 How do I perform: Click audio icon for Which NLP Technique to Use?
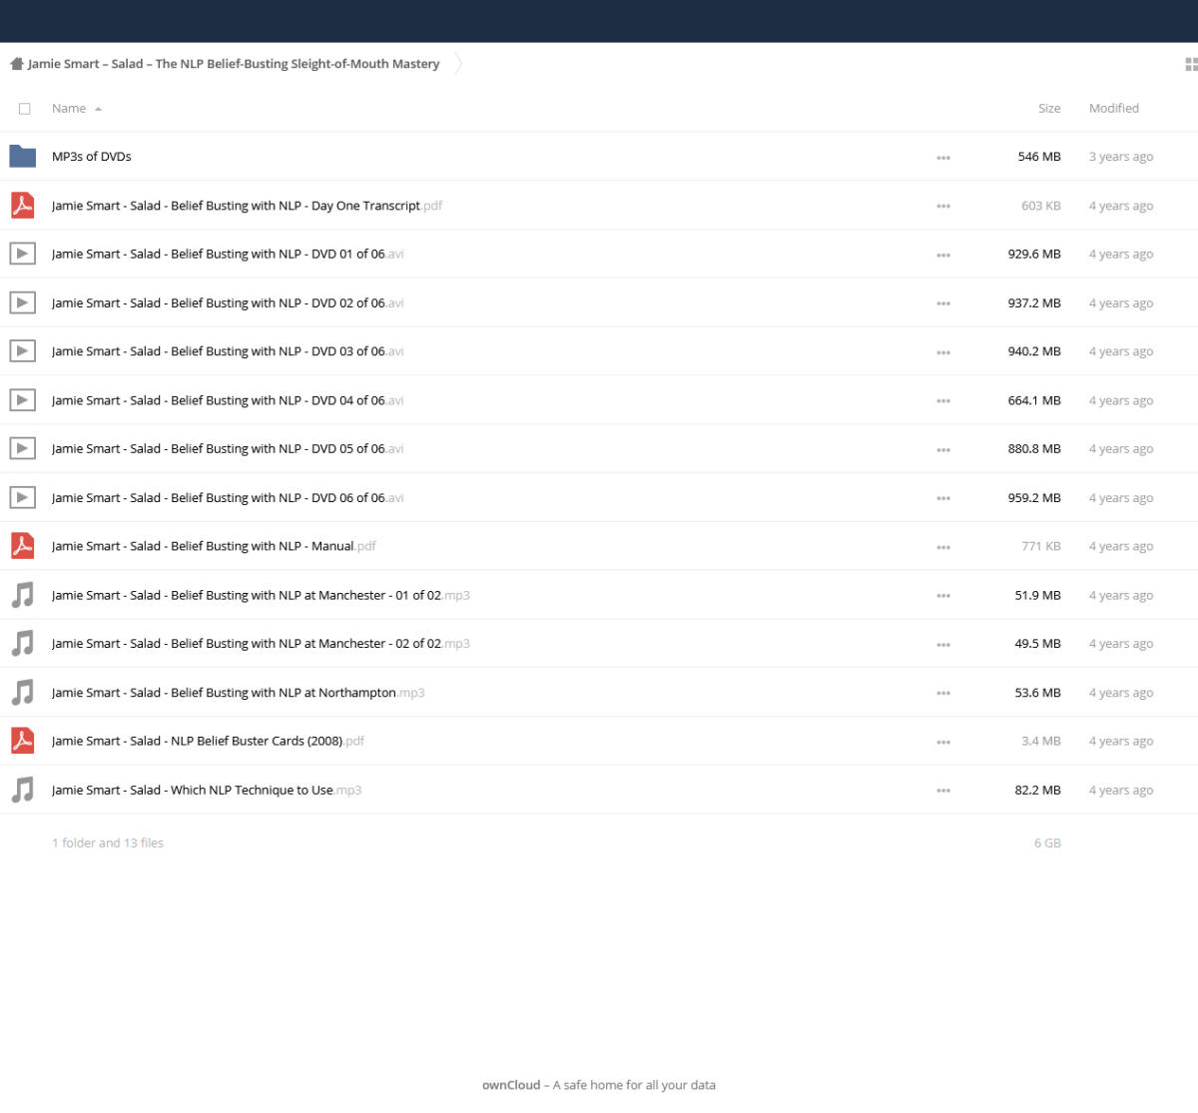pyautogui.click(x=23, y=790)
